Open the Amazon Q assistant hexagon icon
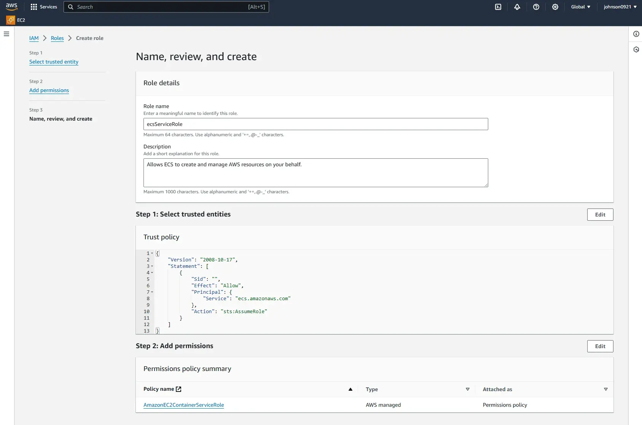 click(636, 49)
